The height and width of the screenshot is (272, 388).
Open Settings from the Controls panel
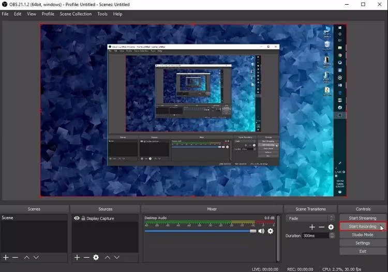click(363, 243)
